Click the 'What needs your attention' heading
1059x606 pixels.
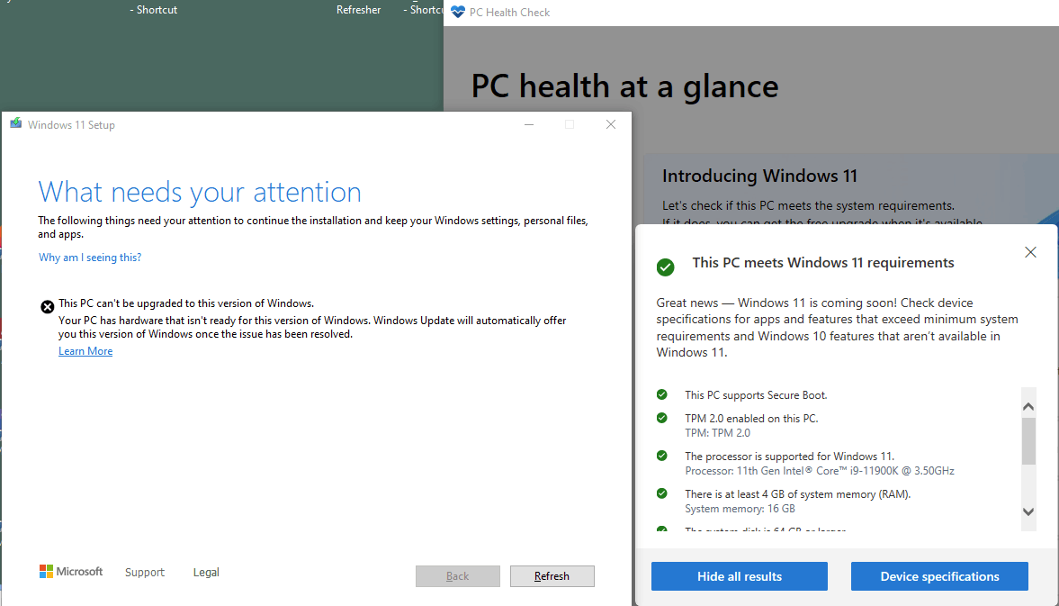[x=199, y=192]
